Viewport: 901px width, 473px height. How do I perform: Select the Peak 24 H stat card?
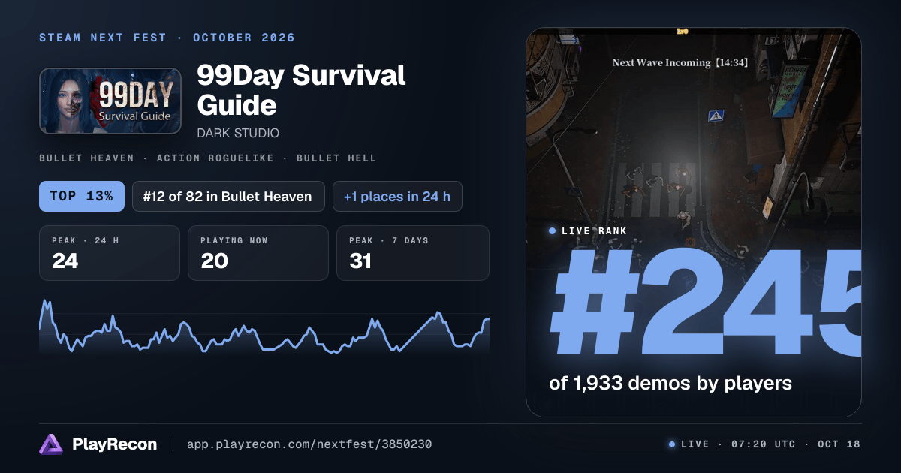point(110,253)
